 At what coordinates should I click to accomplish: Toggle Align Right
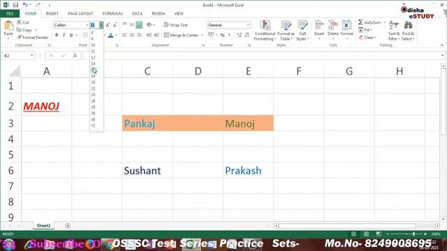coord(139,35)
